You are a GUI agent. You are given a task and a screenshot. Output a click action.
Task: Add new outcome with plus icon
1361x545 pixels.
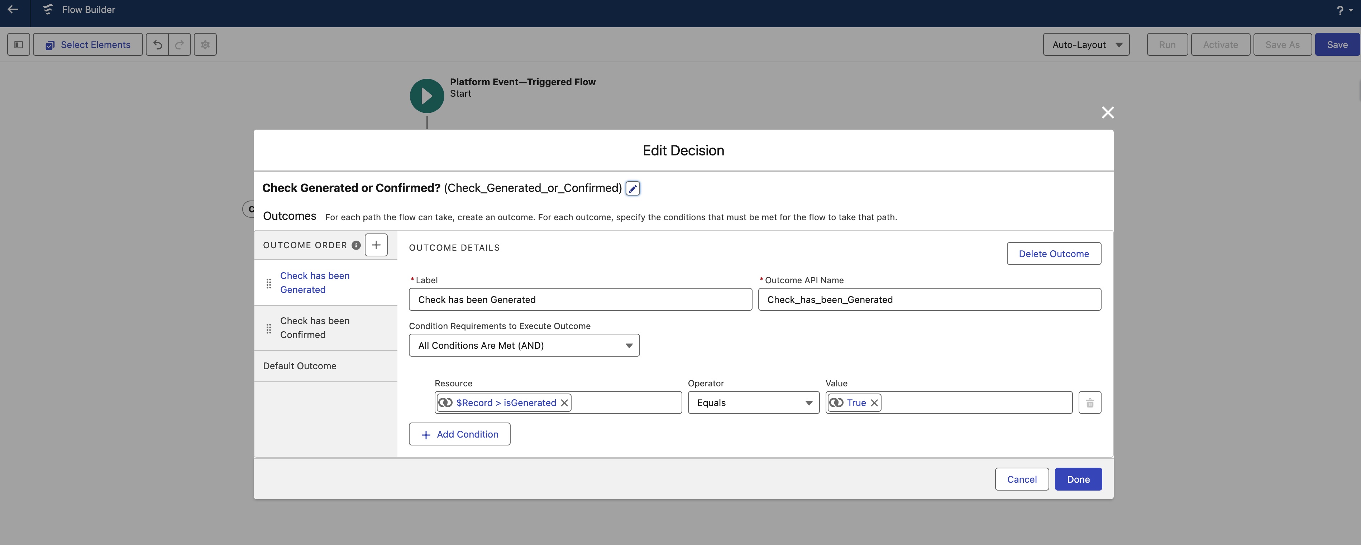pyautogui.click(x=376, y=245)
